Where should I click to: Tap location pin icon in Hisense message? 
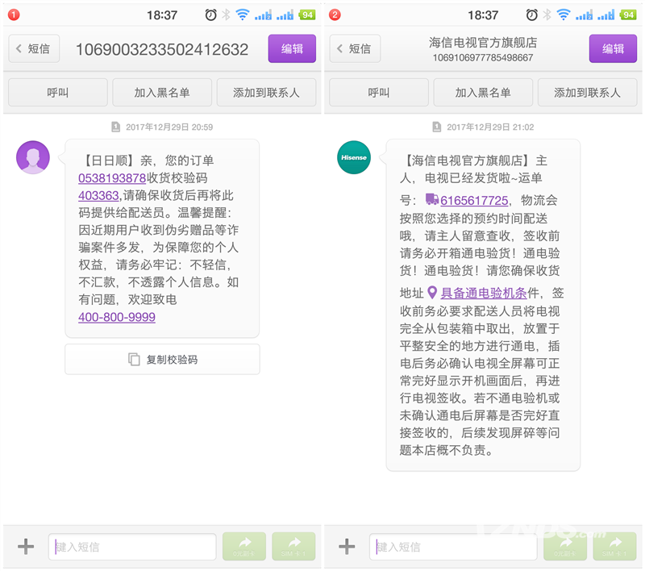coord(432,293)
